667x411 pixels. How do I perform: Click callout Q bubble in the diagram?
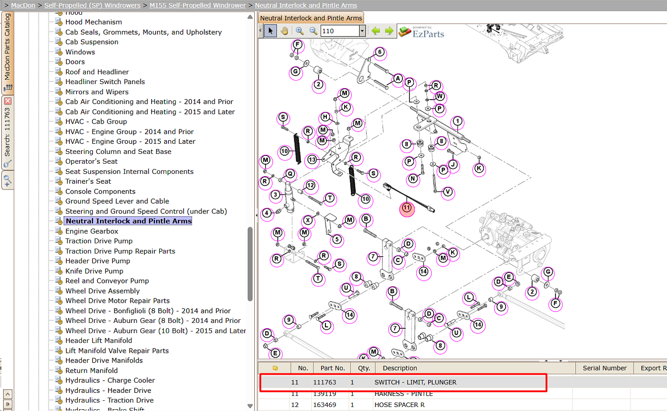pyautogui.click(x=290, y=174)
